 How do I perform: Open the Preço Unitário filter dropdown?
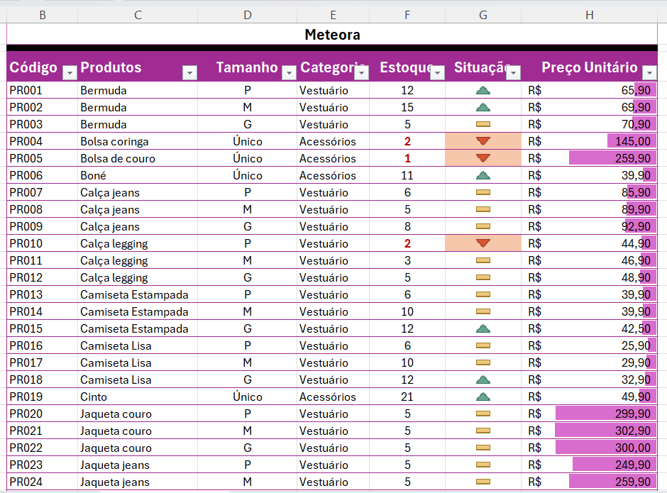[x=649, y=72]
